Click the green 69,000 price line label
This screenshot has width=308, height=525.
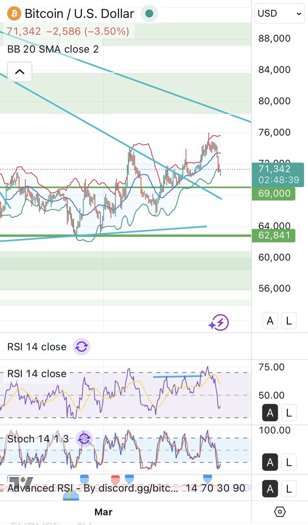click(x=273, y=193)
